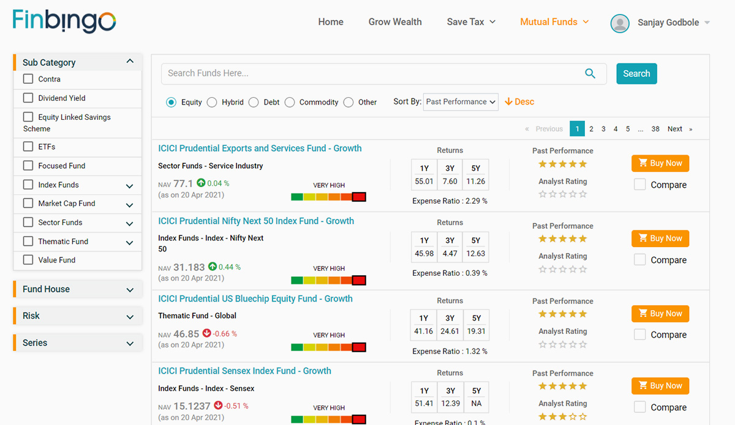Open ICICI Prudential Sensex Index Fund link
735x425 pixels.
(244, 371)
